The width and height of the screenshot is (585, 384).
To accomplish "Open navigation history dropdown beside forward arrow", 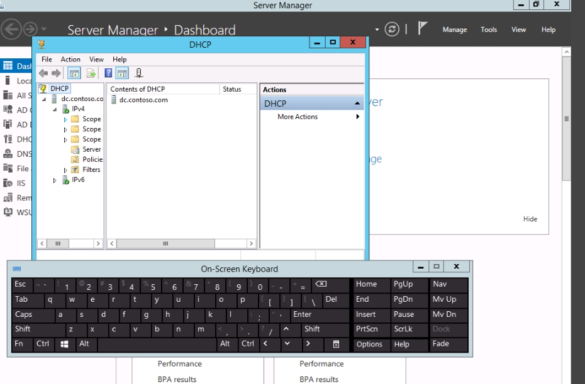I will pos(44,29).
